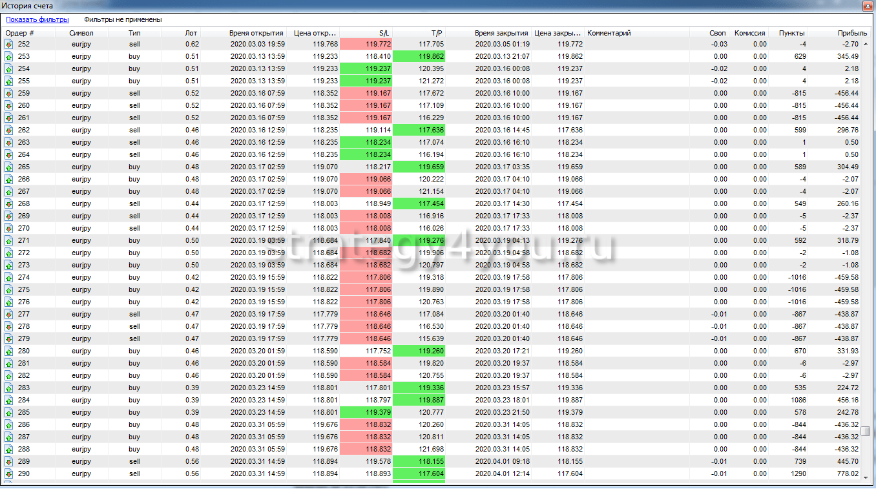876x489 pixels.
Task: Sort table by Прибыль column header
Action: coord(851,32)
